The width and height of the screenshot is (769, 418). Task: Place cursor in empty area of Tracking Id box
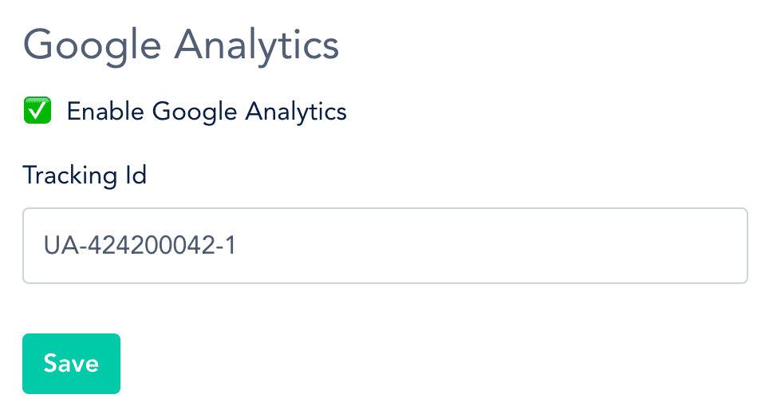point(491,246)
